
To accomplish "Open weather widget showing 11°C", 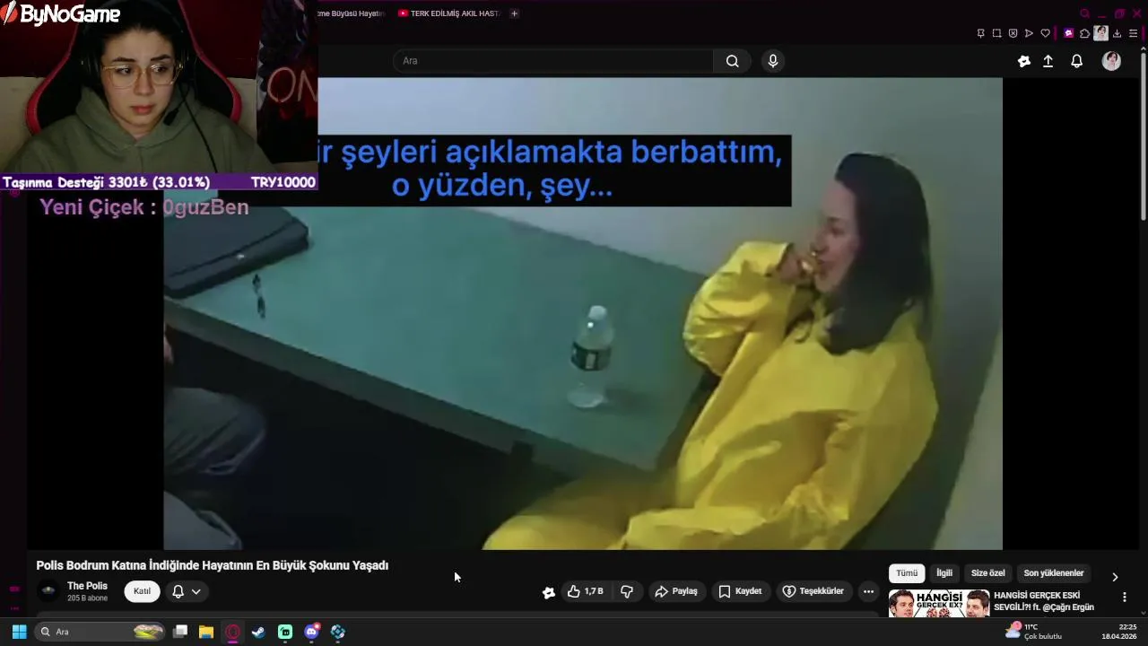I will point(1034,632).
